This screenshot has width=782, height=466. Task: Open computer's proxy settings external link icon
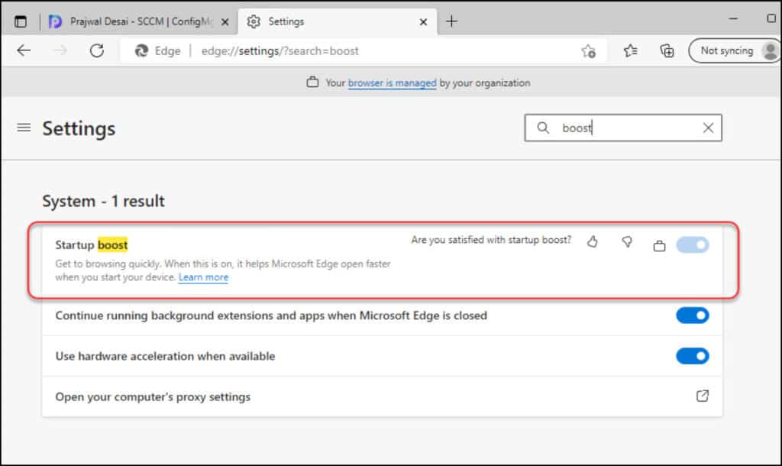click(x=703, y=396)
